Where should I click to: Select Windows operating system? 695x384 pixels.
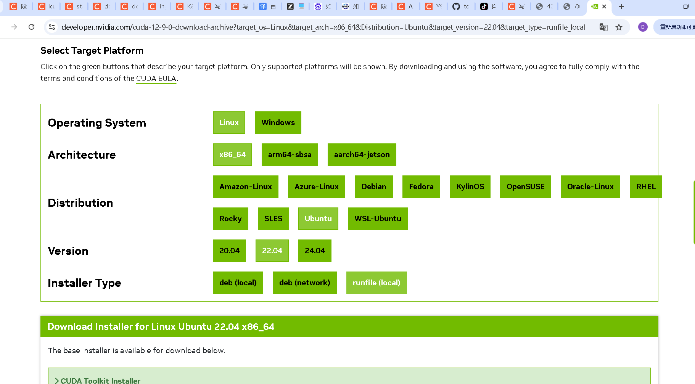(x=278, y=122)
